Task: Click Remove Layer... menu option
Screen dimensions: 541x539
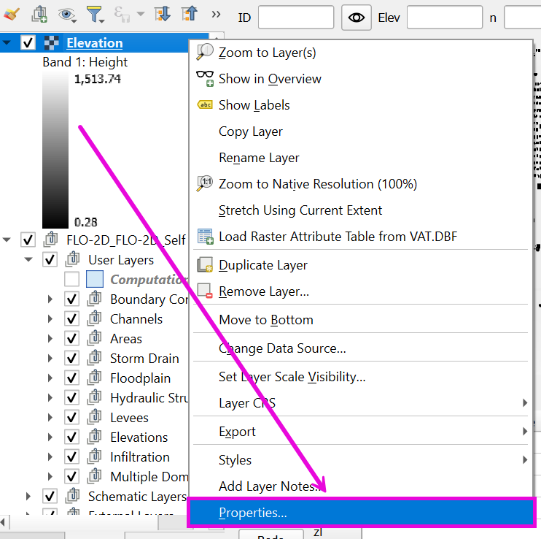Action: tap(263, 291)
